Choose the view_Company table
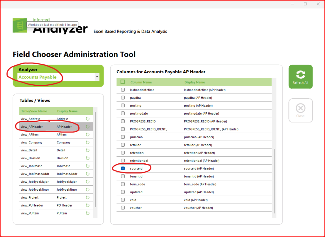 56,142
